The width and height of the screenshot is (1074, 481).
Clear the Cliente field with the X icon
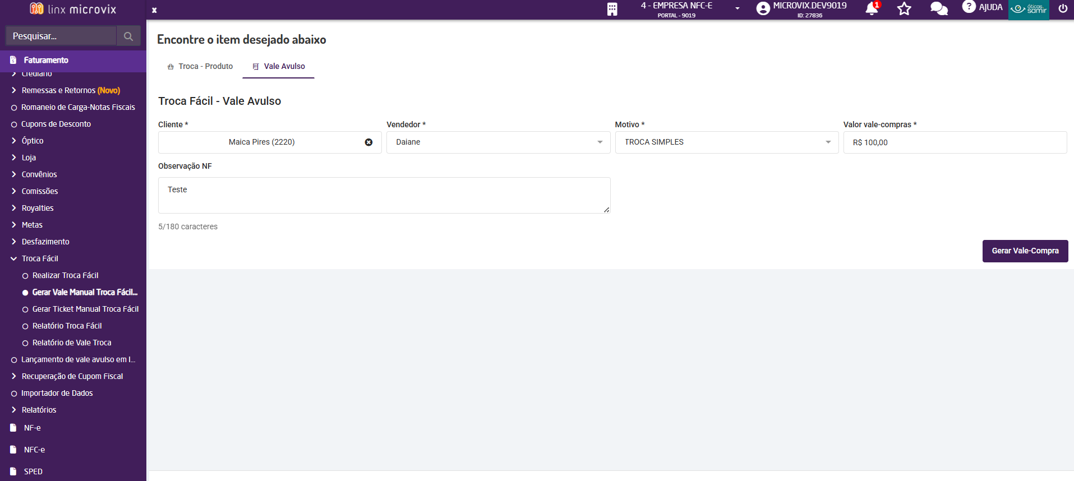[x=368, y=142]
